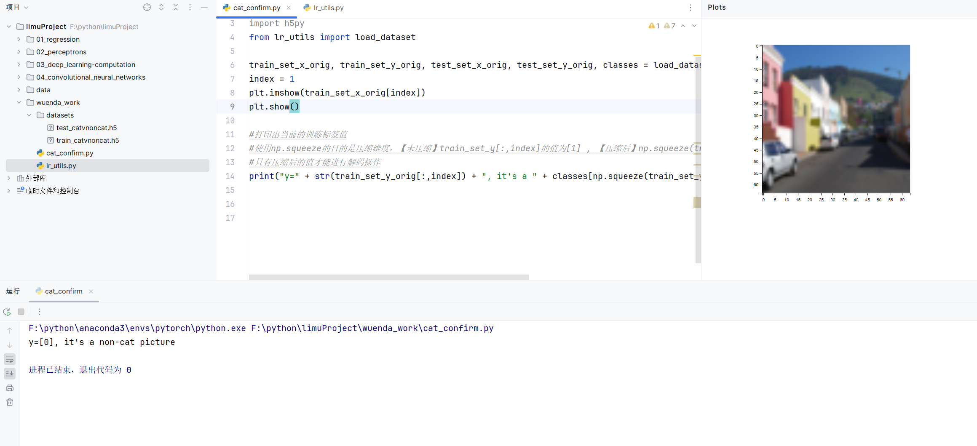Select the 04_convolutional_neural_networks folder name
977x446 pixels.
point(91,77)
